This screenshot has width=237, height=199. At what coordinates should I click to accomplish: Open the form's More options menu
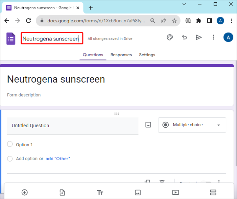pos(214,37)
